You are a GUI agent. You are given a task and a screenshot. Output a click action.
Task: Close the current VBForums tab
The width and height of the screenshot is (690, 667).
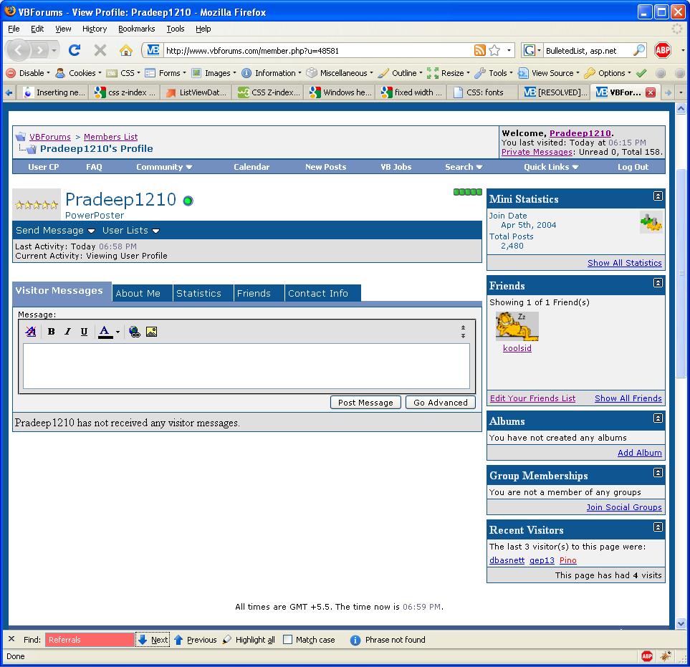click(651, 92)
